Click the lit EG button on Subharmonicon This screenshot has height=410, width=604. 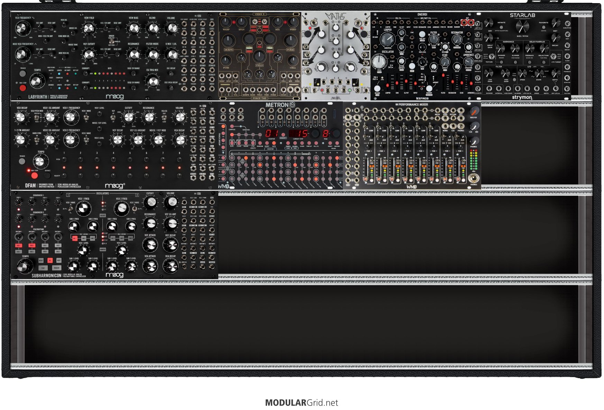50,260
